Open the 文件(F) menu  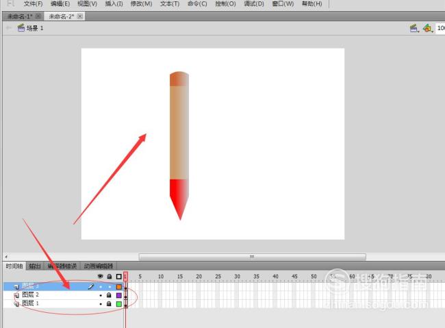(34, 4)
